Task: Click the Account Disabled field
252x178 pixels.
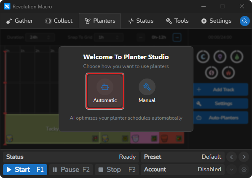Action: pos(182,170)
